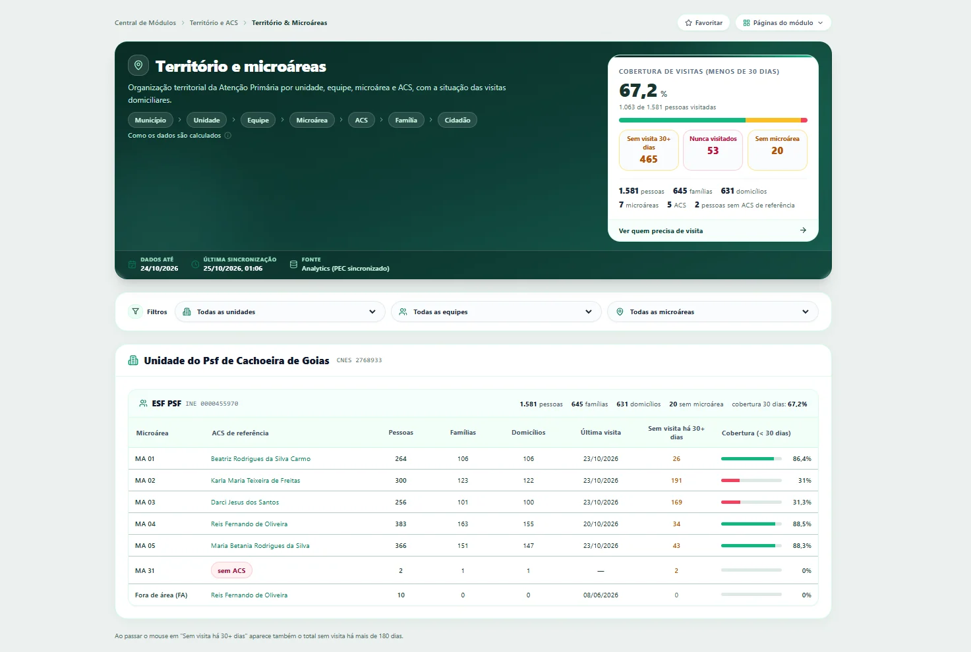
Task: Open Como os dados são calculados link
Action: (x=175, y=136)
